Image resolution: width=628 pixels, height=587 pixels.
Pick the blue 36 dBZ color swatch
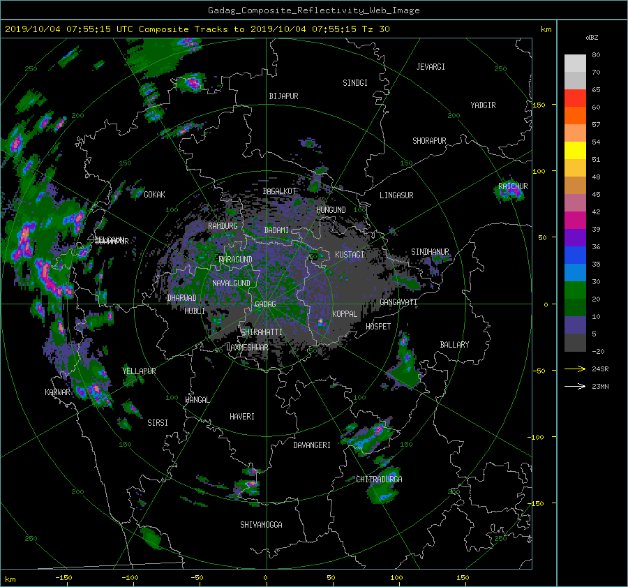[575, 255]
